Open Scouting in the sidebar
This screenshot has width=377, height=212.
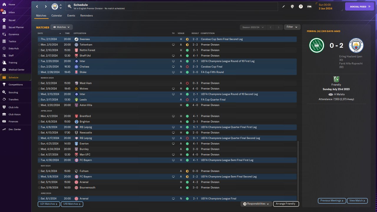(16, 92)
